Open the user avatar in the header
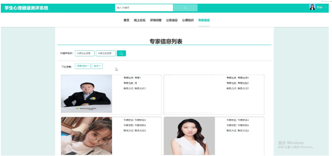The height and width of the screenshot is (156, 332). [x=312, y=7]
